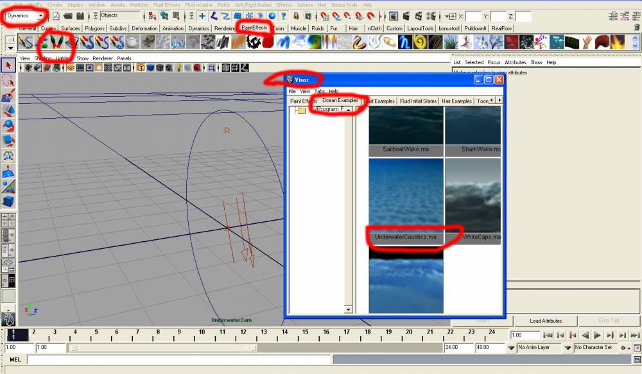
Task: Select the SailboatWake.ma thumbnail
Action: coord(406,132)
